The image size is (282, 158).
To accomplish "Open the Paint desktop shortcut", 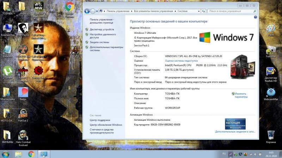I will click(271, 30).
